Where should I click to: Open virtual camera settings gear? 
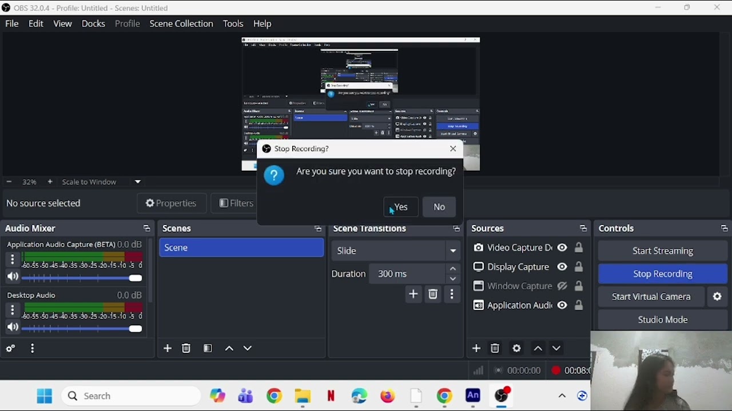717,297
